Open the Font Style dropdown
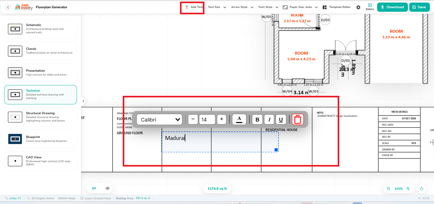 [268, 7]
